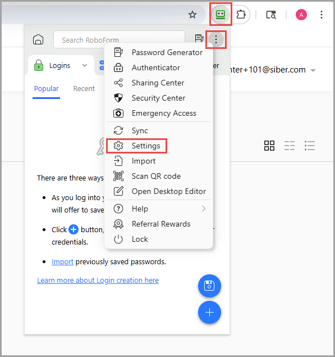Click the green Logins lock icon

tap(39, 65)
